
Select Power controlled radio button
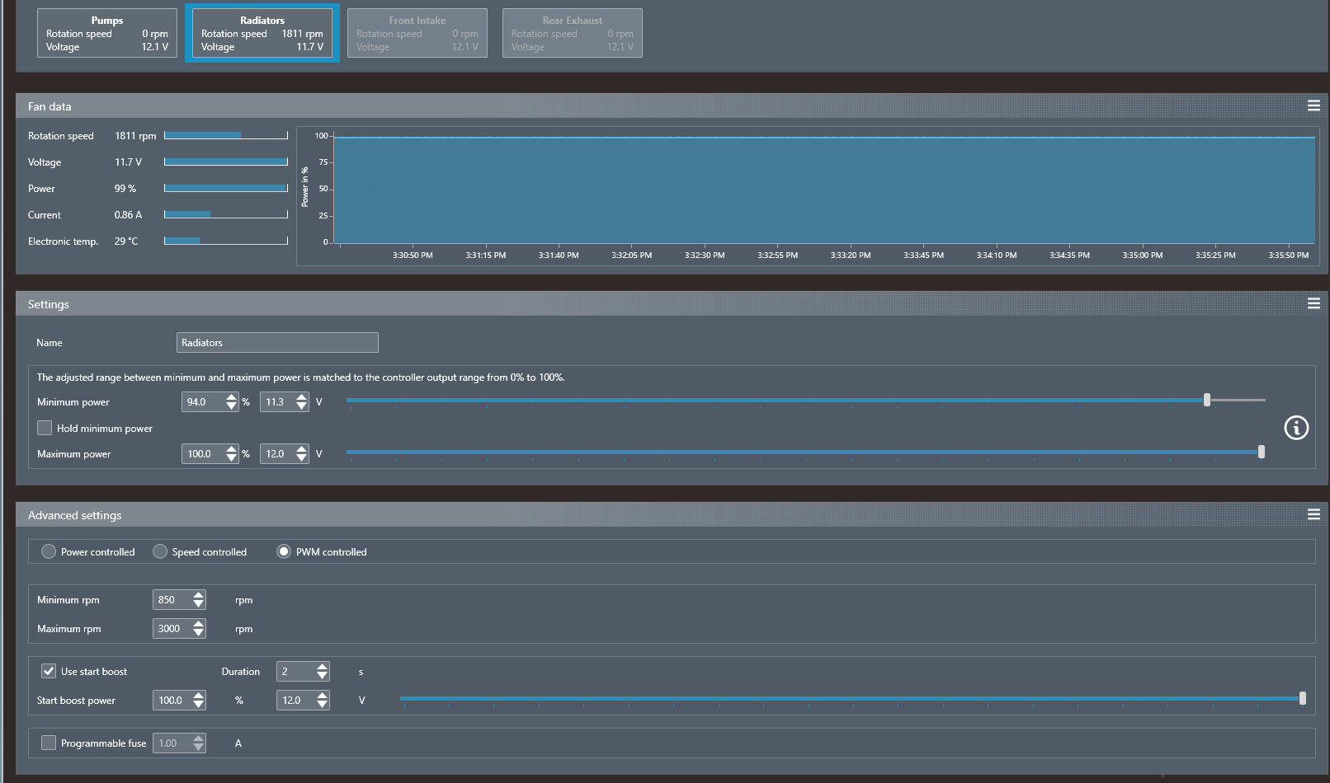49,551
